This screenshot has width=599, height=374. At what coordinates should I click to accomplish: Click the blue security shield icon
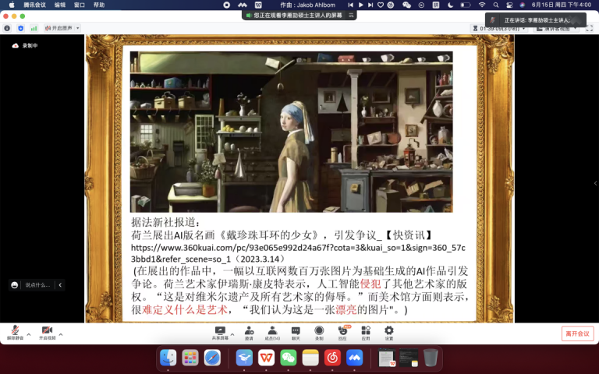tap(20, 28)
